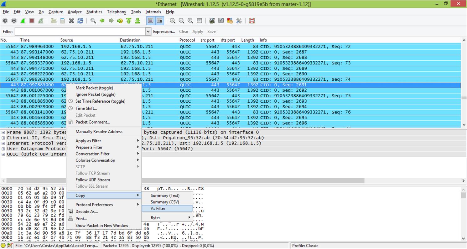Expand the Ethernet II tree row
Image resolution: width=467 pixels, height=249 pixels.
point(3,138)
